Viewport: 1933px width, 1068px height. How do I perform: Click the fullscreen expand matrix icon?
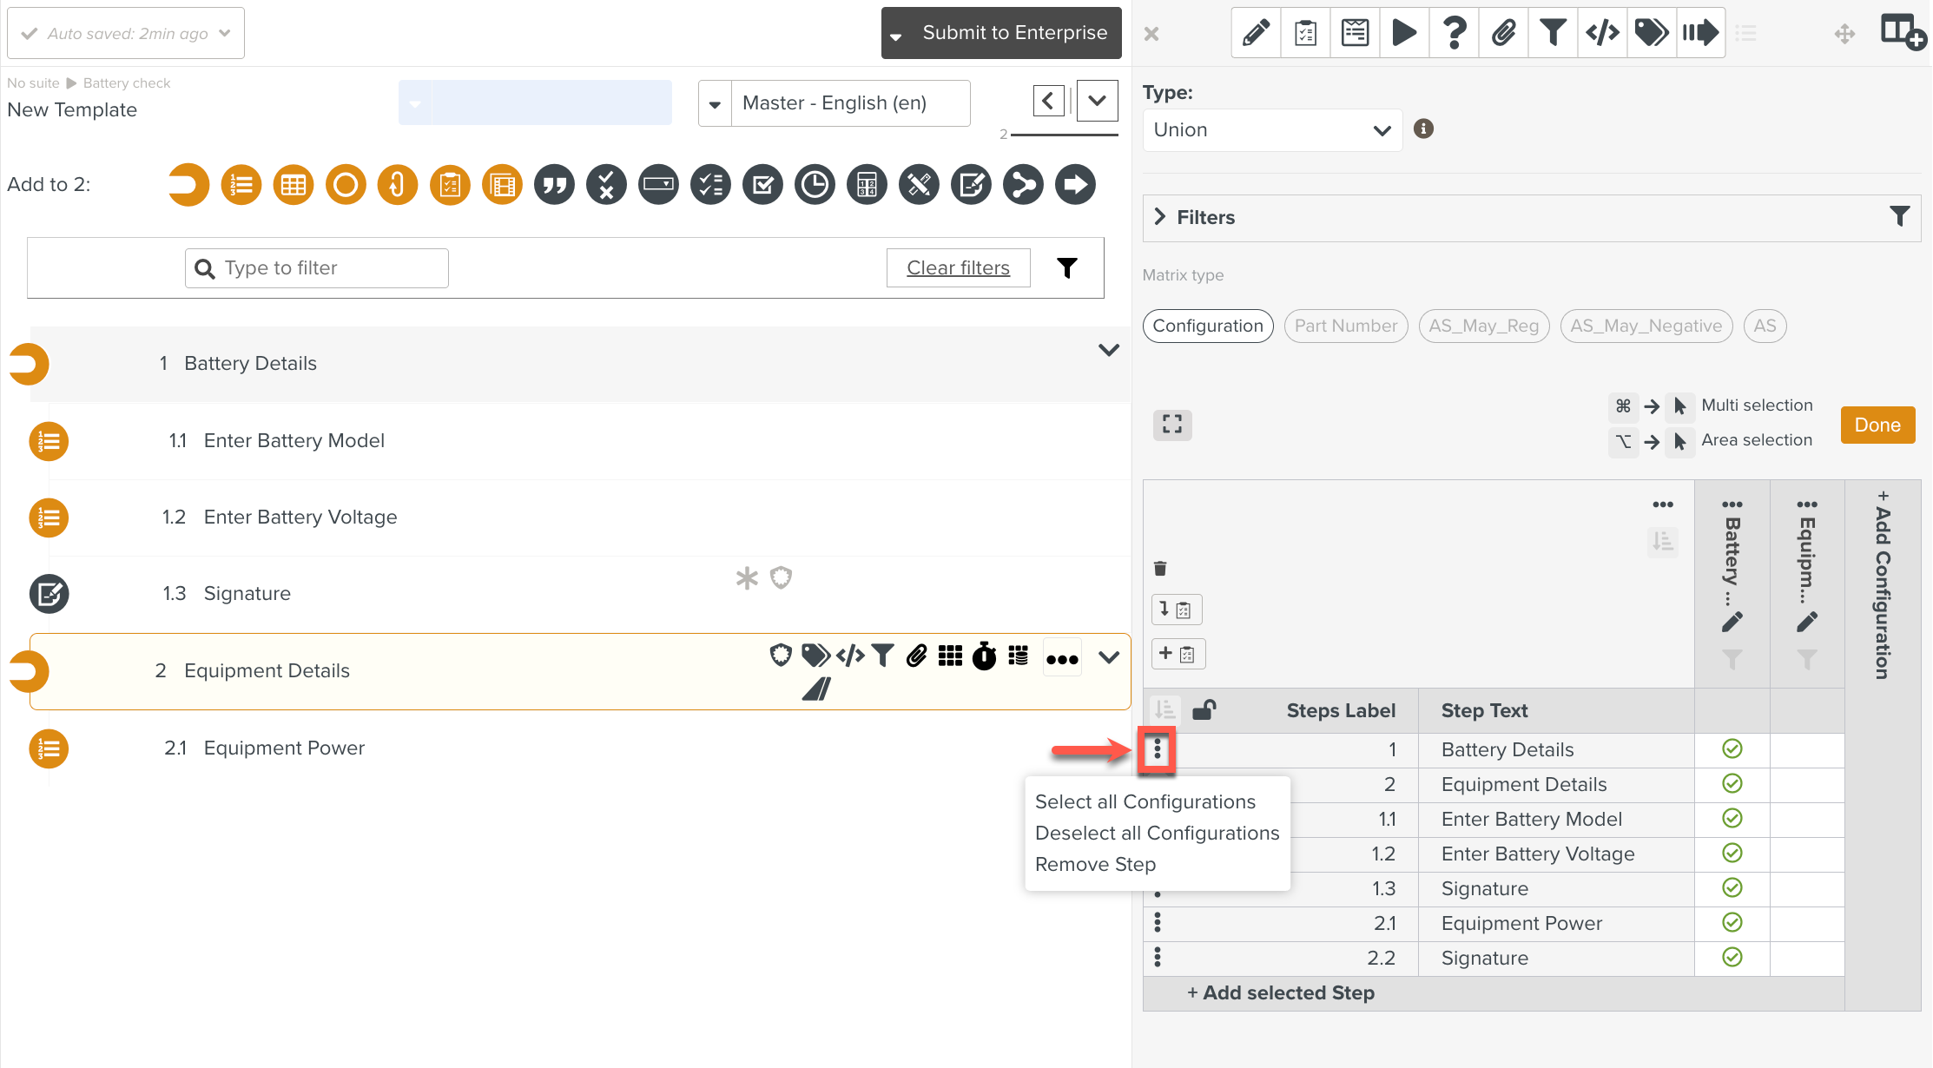[1172, 425]
